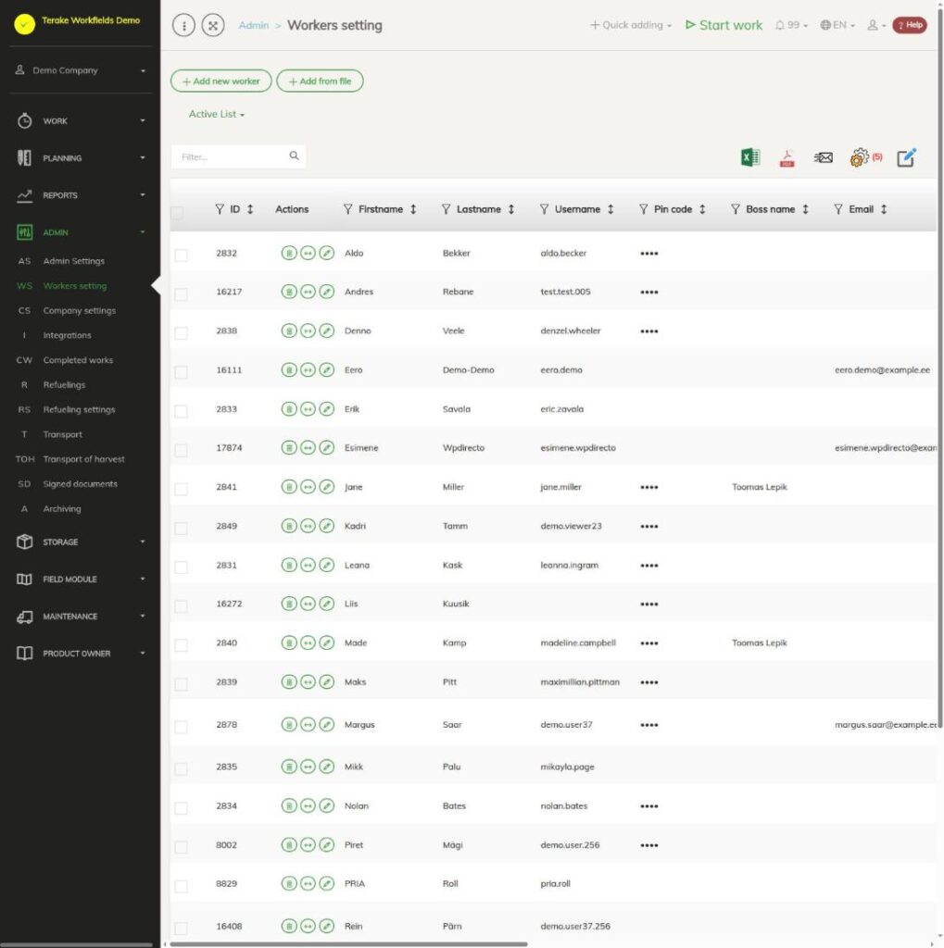
Task: Click the filter funnel on Firstname column
Action: (x=348, y=209)
